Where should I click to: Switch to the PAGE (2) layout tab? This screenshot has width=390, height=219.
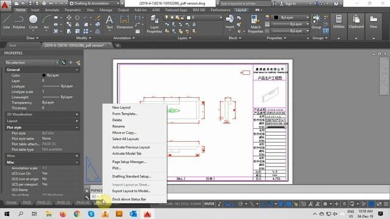(x=44, y=203)
